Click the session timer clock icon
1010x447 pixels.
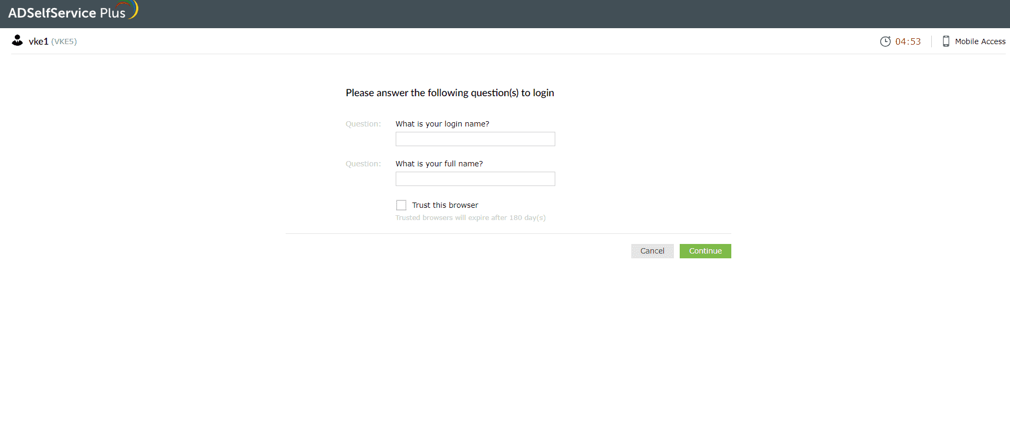click(x=885, y=41)
